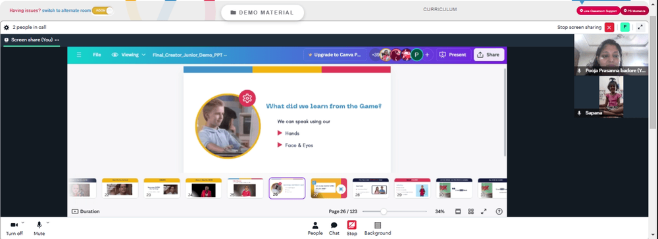Open DEMO MATERIAL tab
The height and width of the screenshot is (239, 658).
[263, 13]
